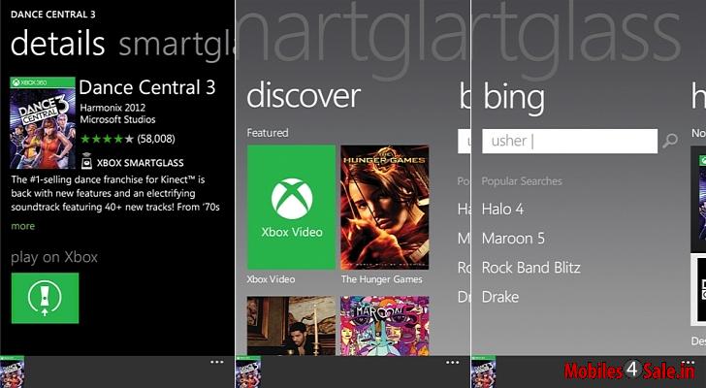Click the DANCE CENTRAL 3 page header
The image size is (706, 388).
[x=53, y=14]
